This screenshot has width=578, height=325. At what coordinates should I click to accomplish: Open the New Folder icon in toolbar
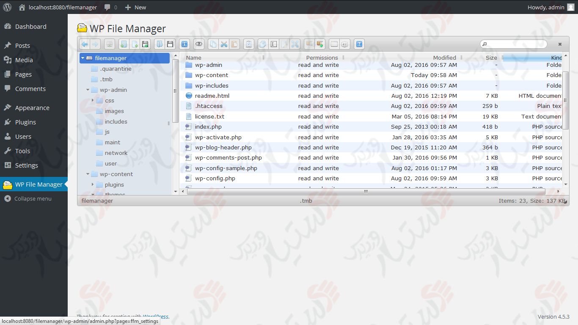(123, 44)
